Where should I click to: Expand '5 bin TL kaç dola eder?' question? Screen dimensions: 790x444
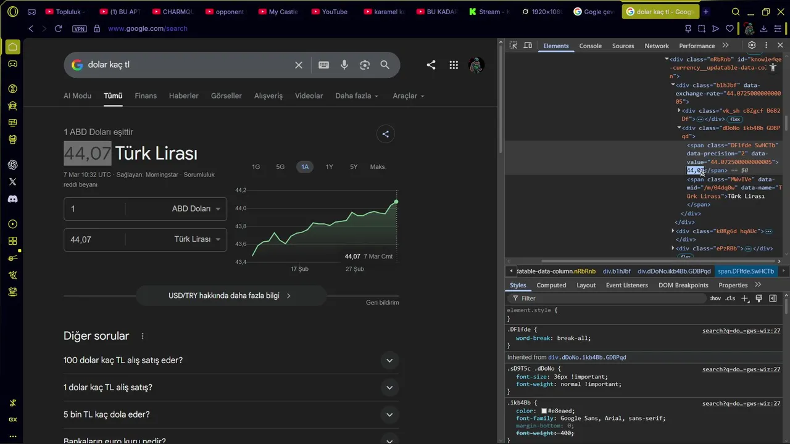click(231, 414)
